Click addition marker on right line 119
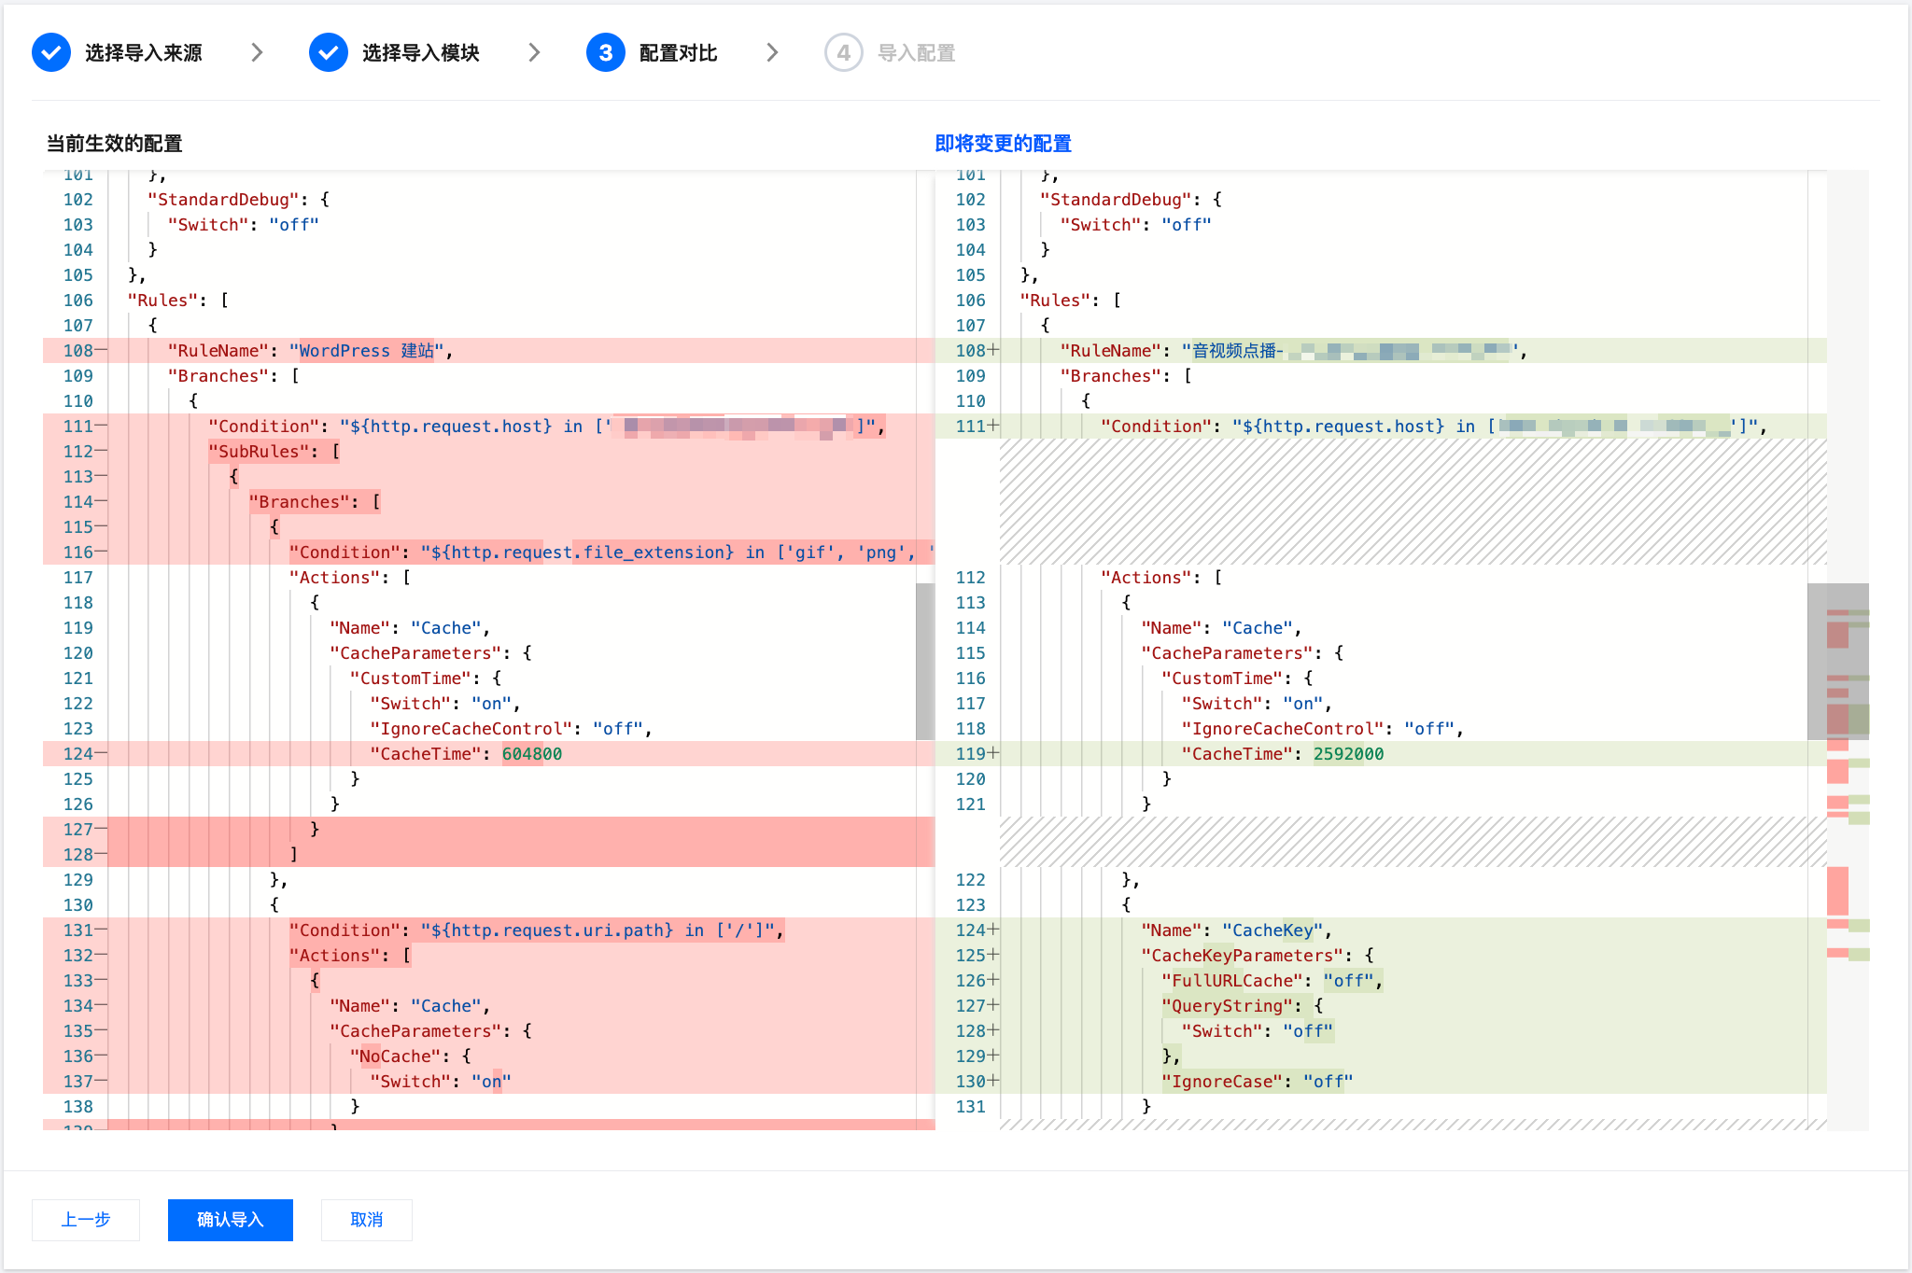The width and height of the screenshot is (1912, 1273). [993, 753]
